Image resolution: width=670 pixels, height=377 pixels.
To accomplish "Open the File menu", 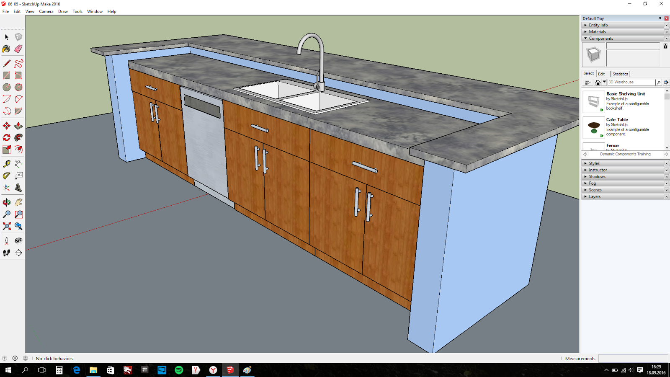I will [x=5, y=11].
